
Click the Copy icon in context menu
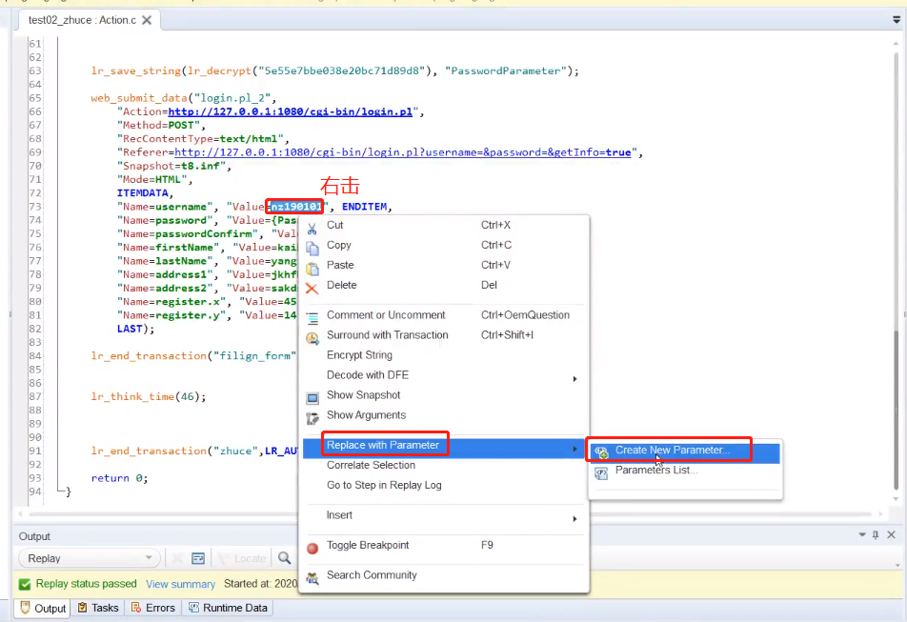(312, 249)
